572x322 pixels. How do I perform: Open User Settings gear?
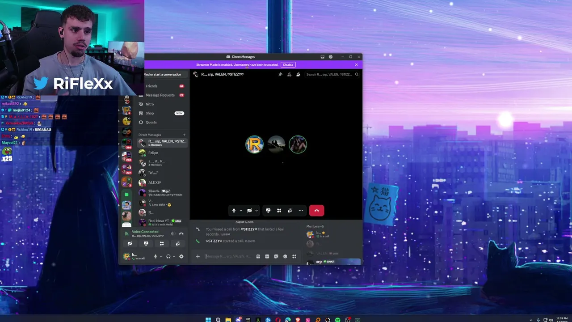[181, 257]
